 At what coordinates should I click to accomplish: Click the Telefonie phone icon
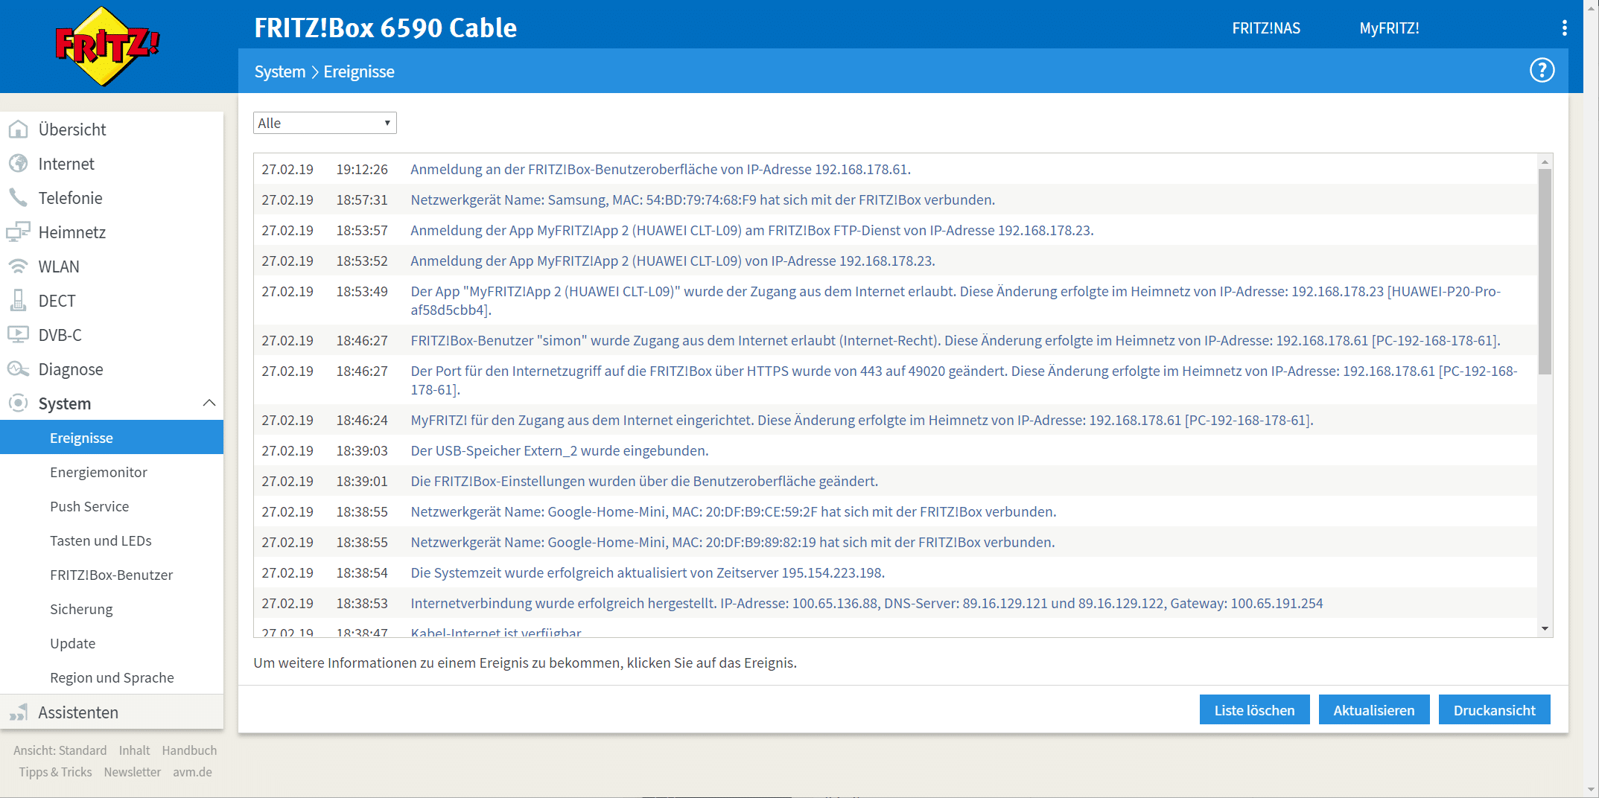(18, 198)
